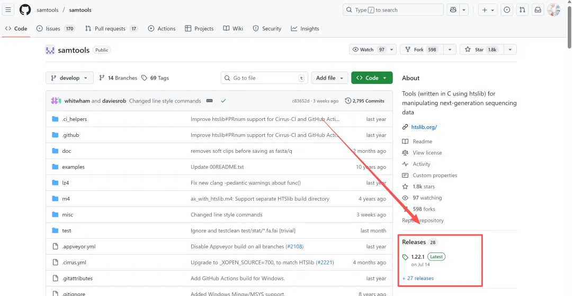The image size is (572, 296).
Task: Open the test folder
Action: click(66, 231)
